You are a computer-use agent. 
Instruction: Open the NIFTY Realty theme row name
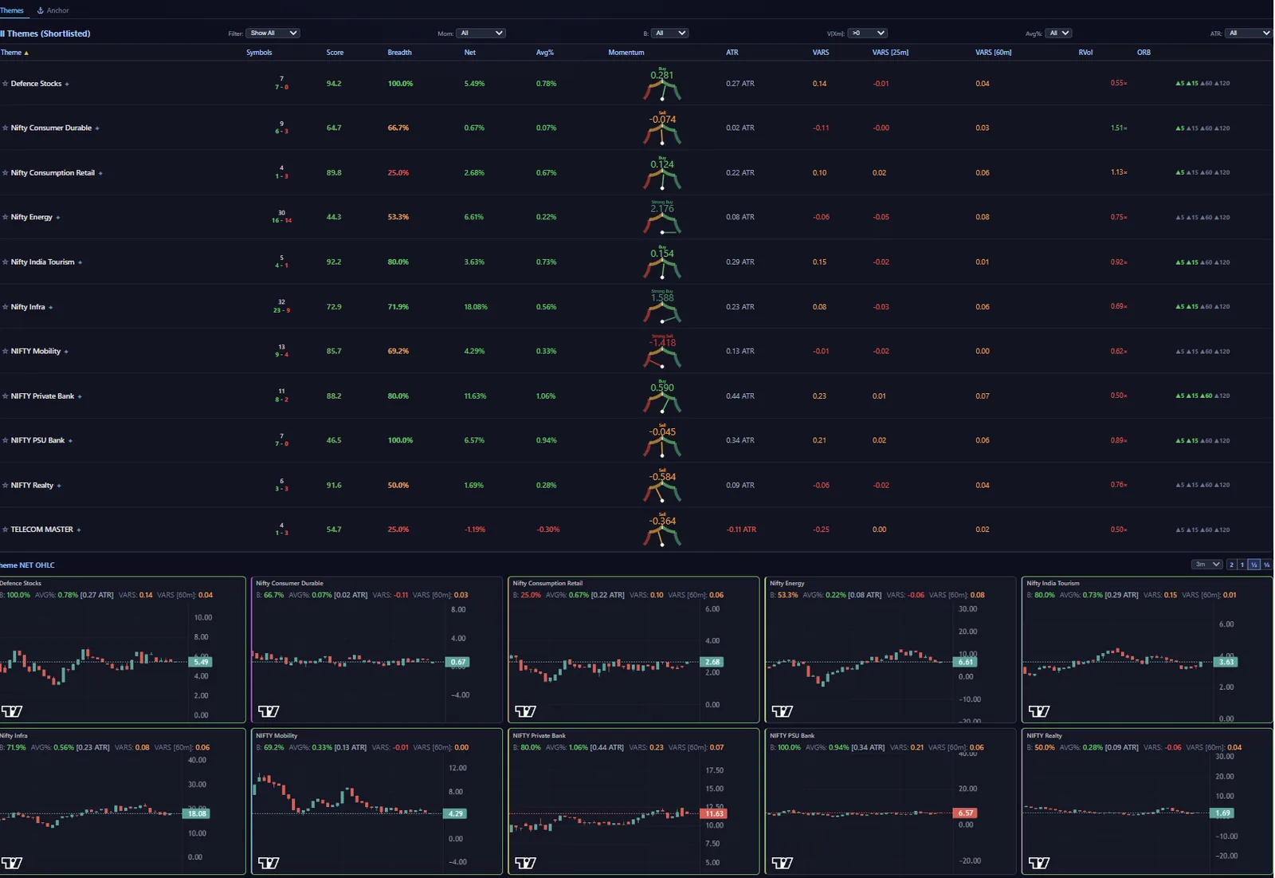[32, 486]
